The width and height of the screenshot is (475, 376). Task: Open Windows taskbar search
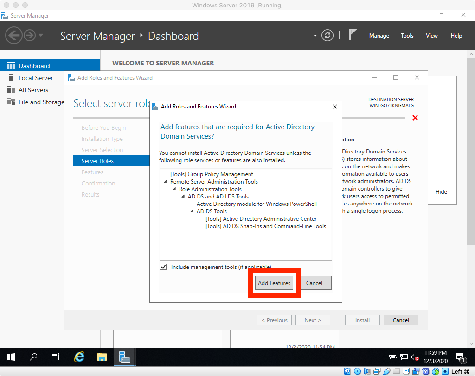pyautogui.click(x=33, y=357)
